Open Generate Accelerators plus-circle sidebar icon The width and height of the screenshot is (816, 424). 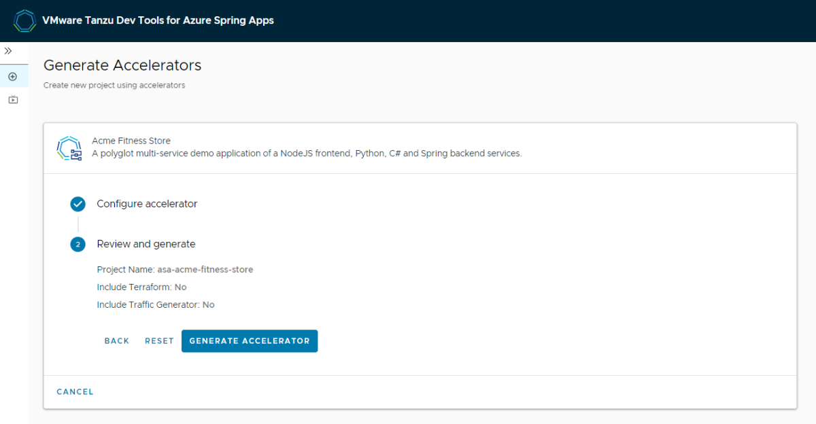click(12, 77)
